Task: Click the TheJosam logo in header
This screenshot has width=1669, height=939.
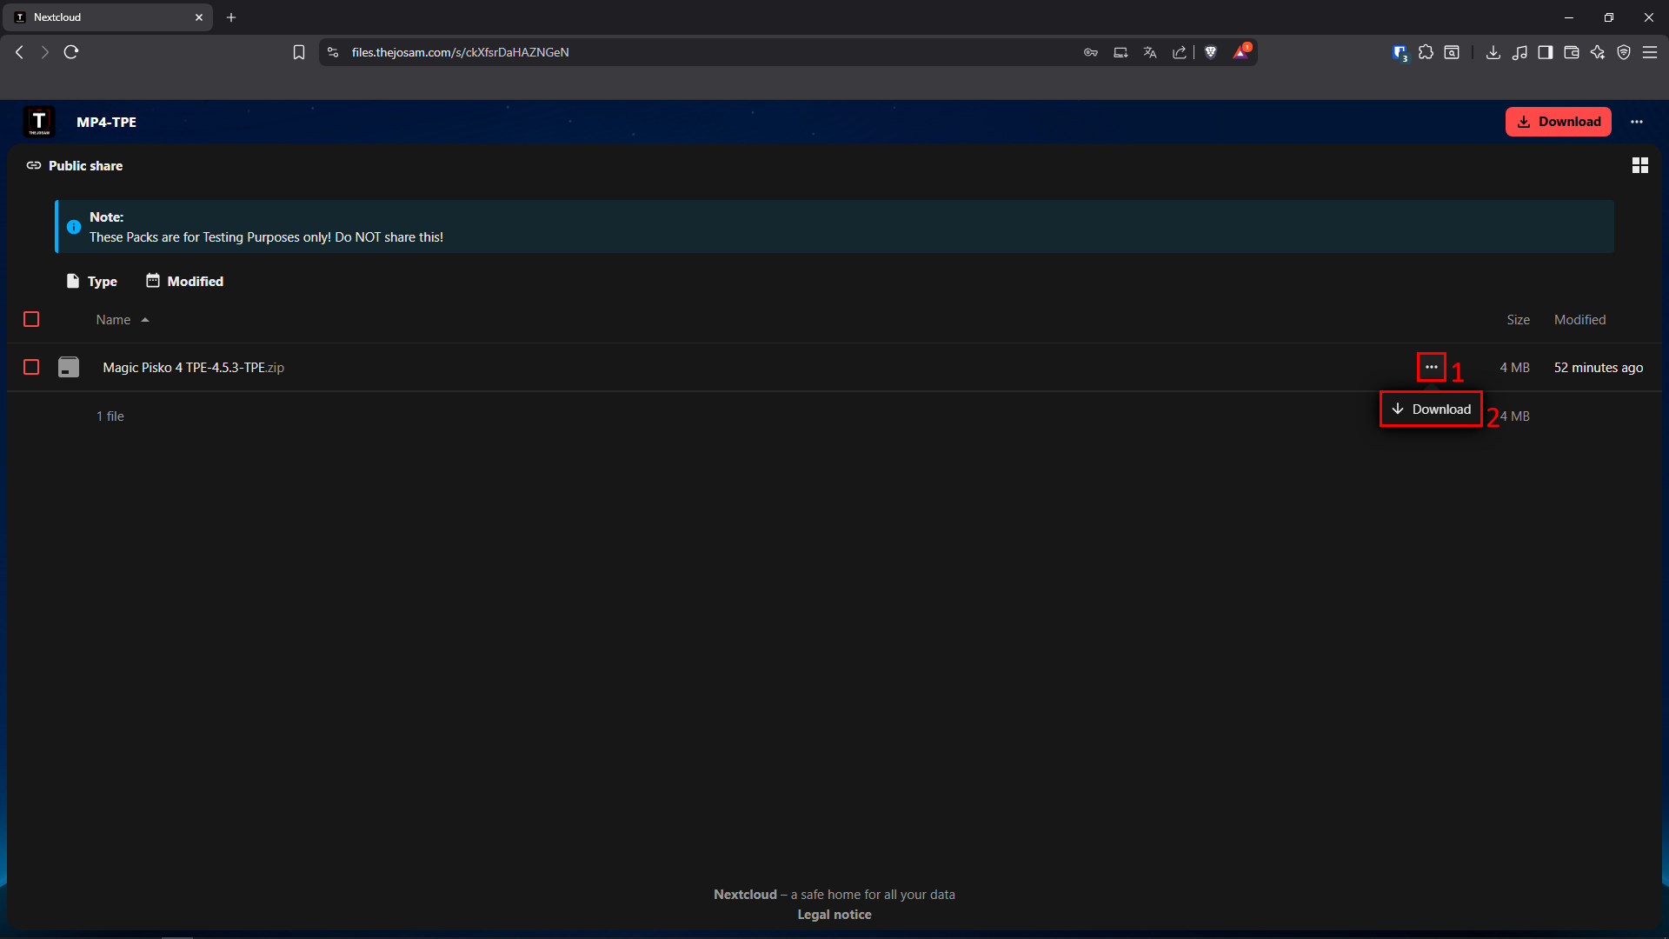Action: point(39,122)
